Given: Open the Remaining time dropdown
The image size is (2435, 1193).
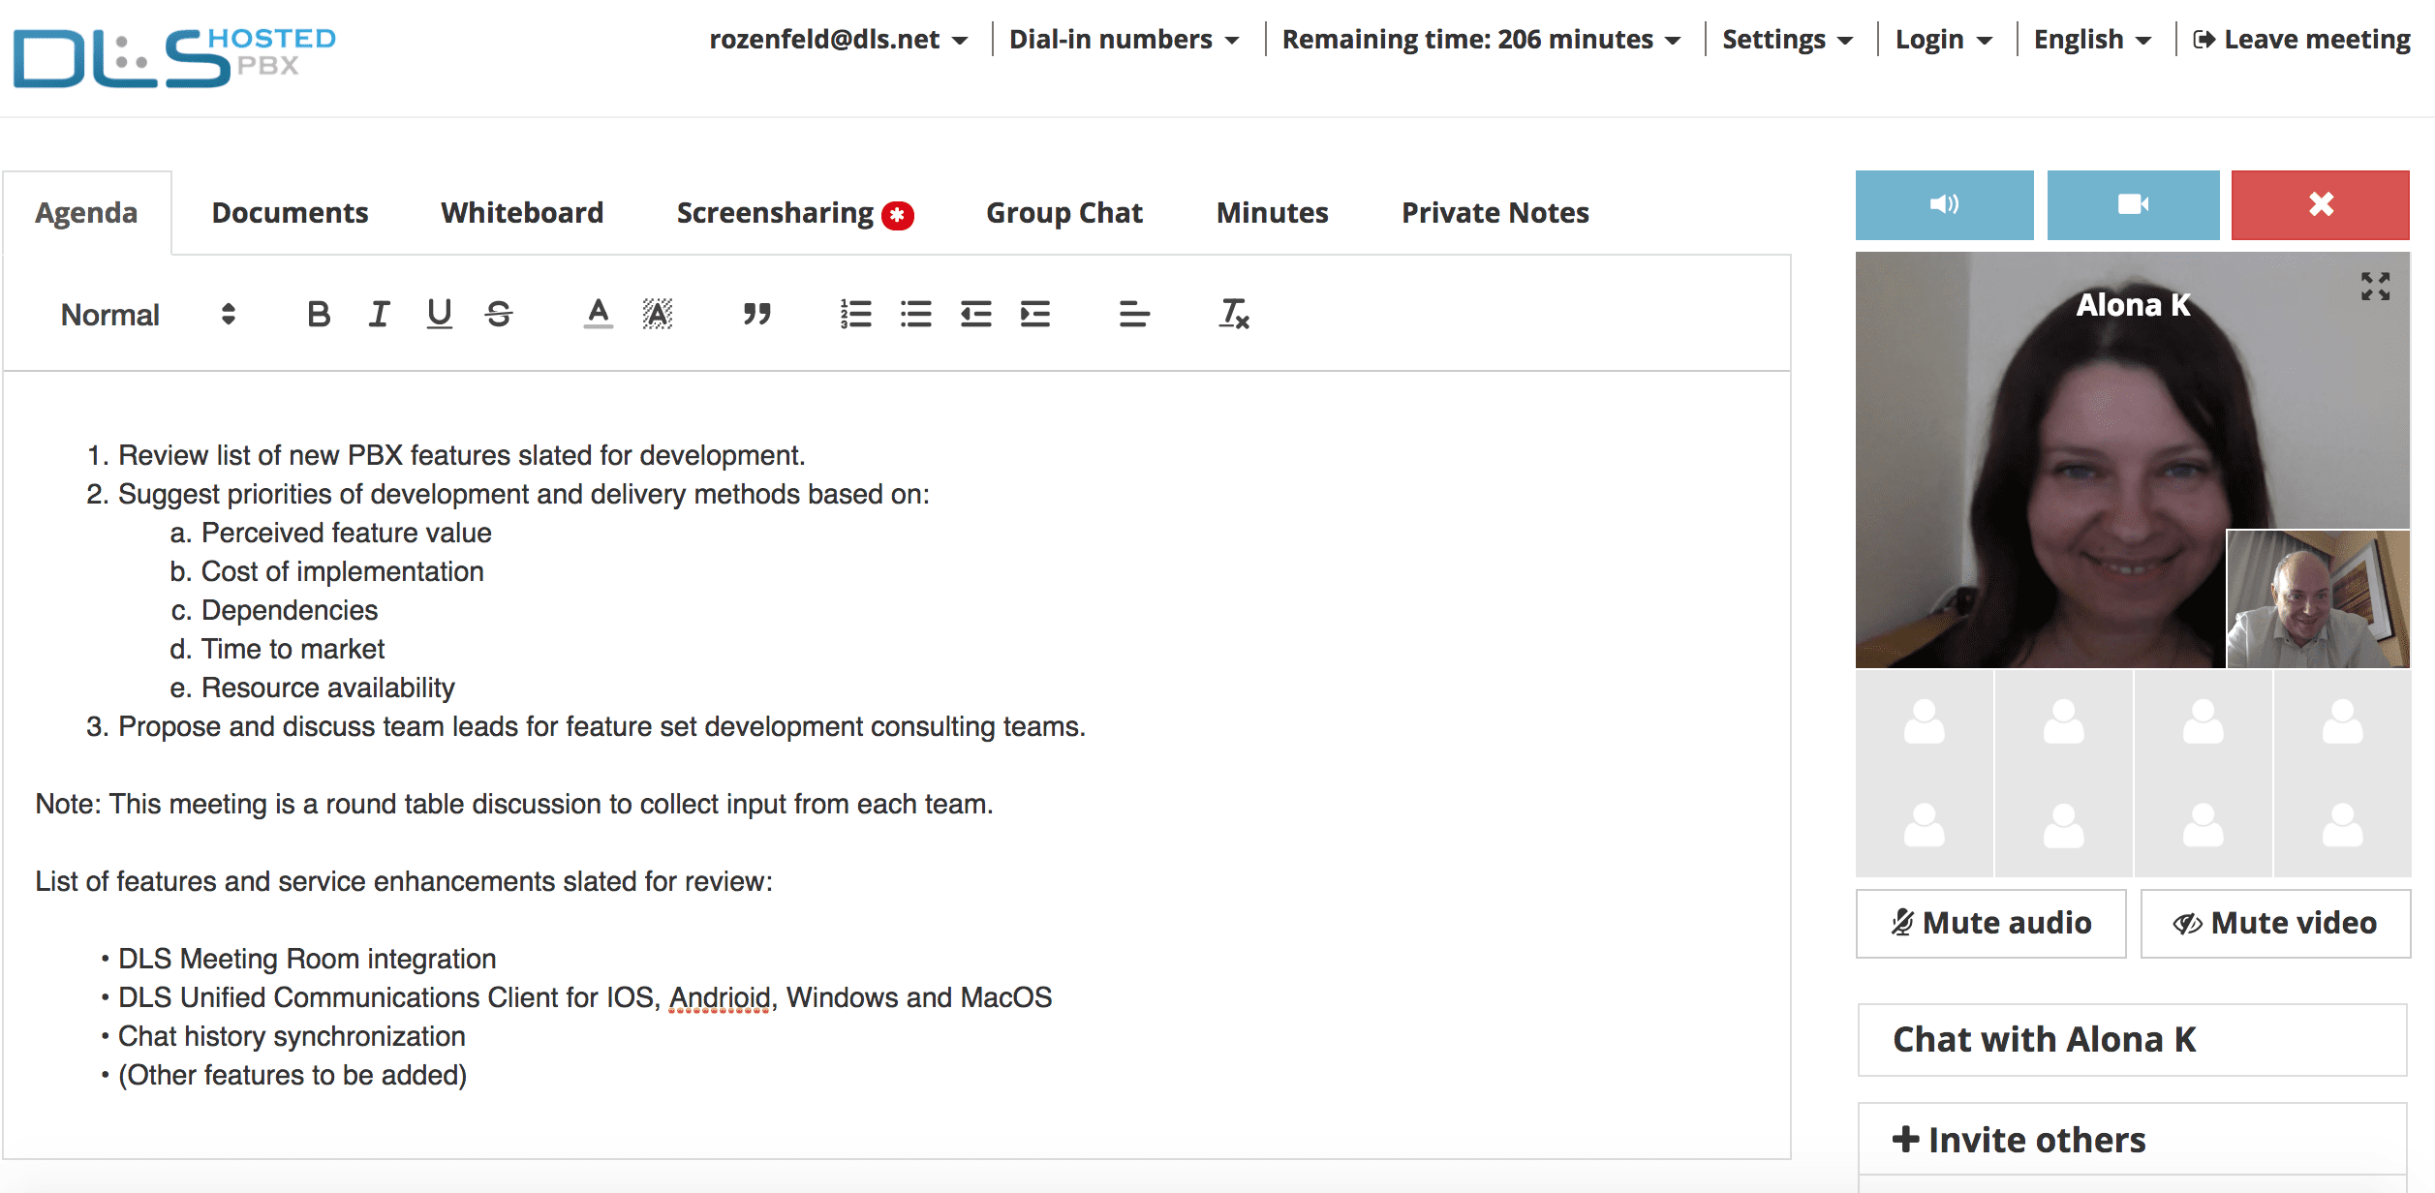Looking at the screenshot, I should pos(1481,40).
